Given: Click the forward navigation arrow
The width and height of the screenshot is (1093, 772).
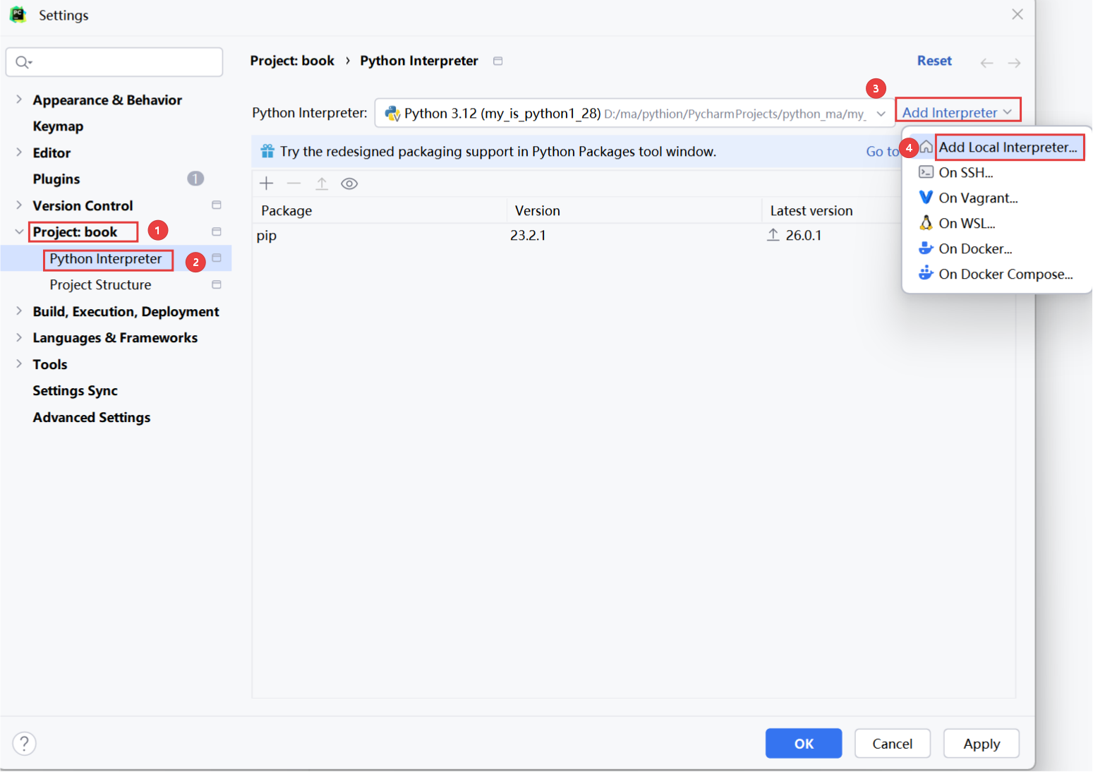Looking at the screenshot, I should [1014, 63].
